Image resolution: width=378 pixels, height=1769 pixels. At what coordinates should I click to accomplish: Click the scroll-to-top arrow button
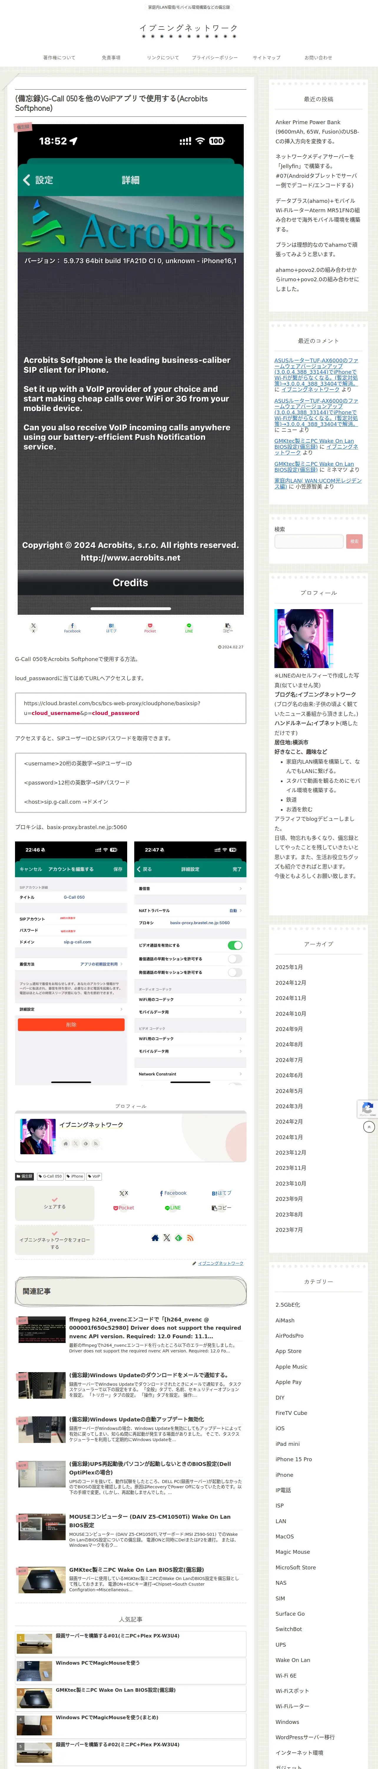coord(369,1127)
